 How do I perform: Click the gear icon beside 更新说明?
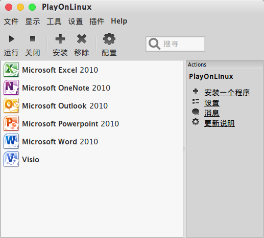pyautogui.click(x=196, y=122)
